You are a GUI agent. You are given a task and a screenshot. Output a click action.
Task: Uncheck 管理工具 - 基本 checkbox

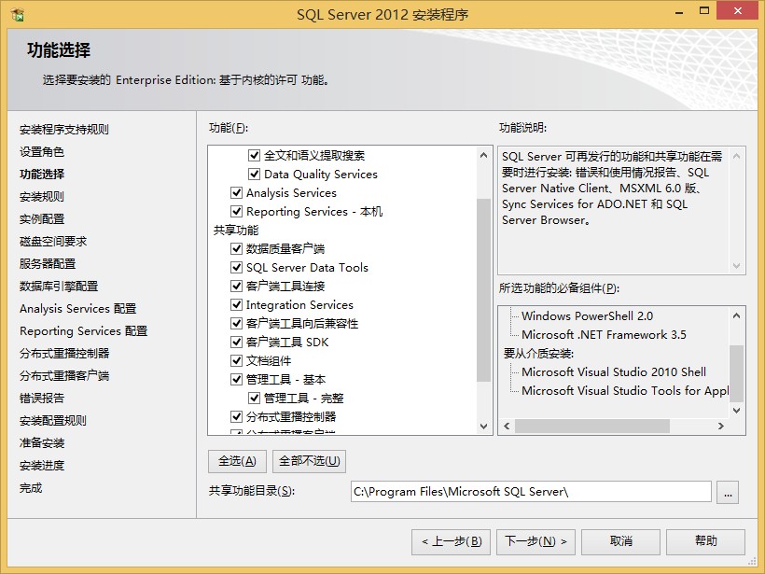tap(236, 379)
